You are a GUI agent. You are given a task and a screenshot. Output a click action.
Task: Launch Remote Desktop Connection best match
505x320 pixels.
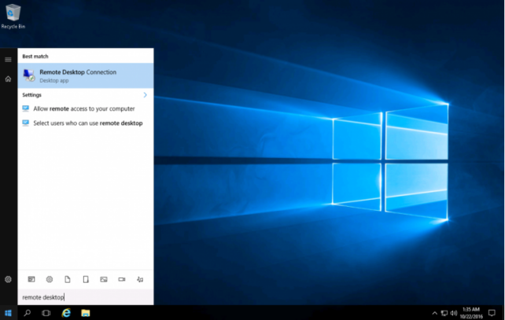coord(86,75)
